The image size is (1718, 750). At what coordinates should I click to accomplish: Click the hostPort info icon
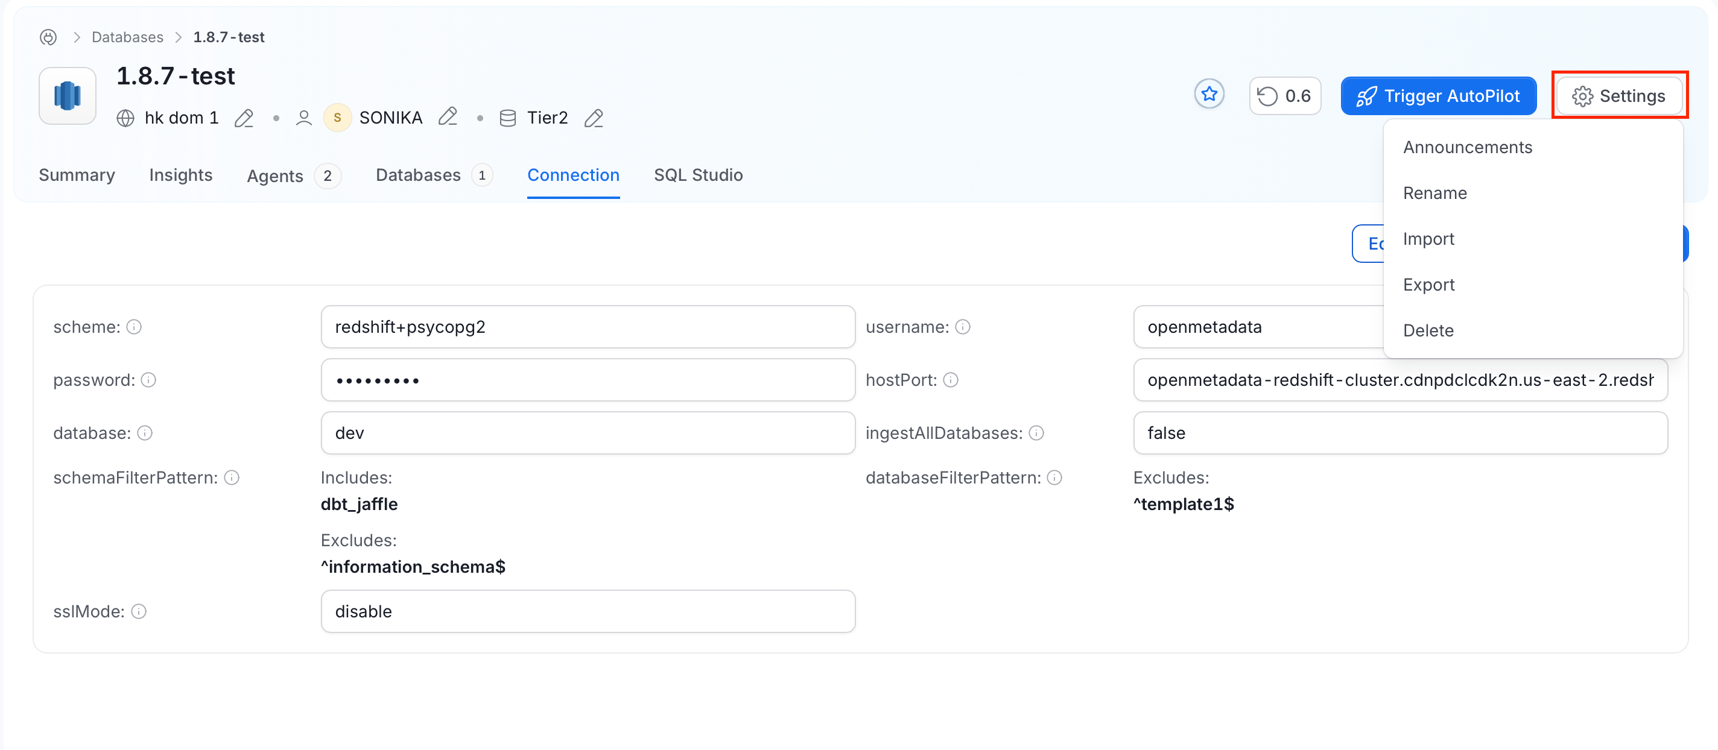pos(951,380)
